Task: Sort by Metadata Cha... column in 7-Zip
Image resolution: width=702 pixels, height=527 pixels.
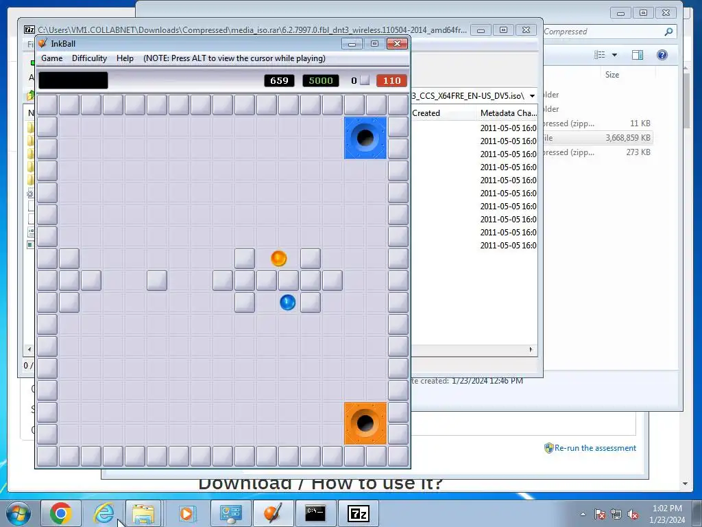Action: [x=508, y=113]
